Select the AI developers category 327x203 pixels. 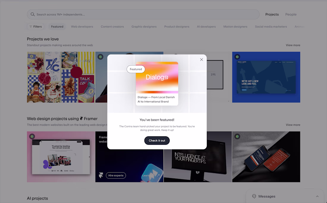click(x=206, y=27)
